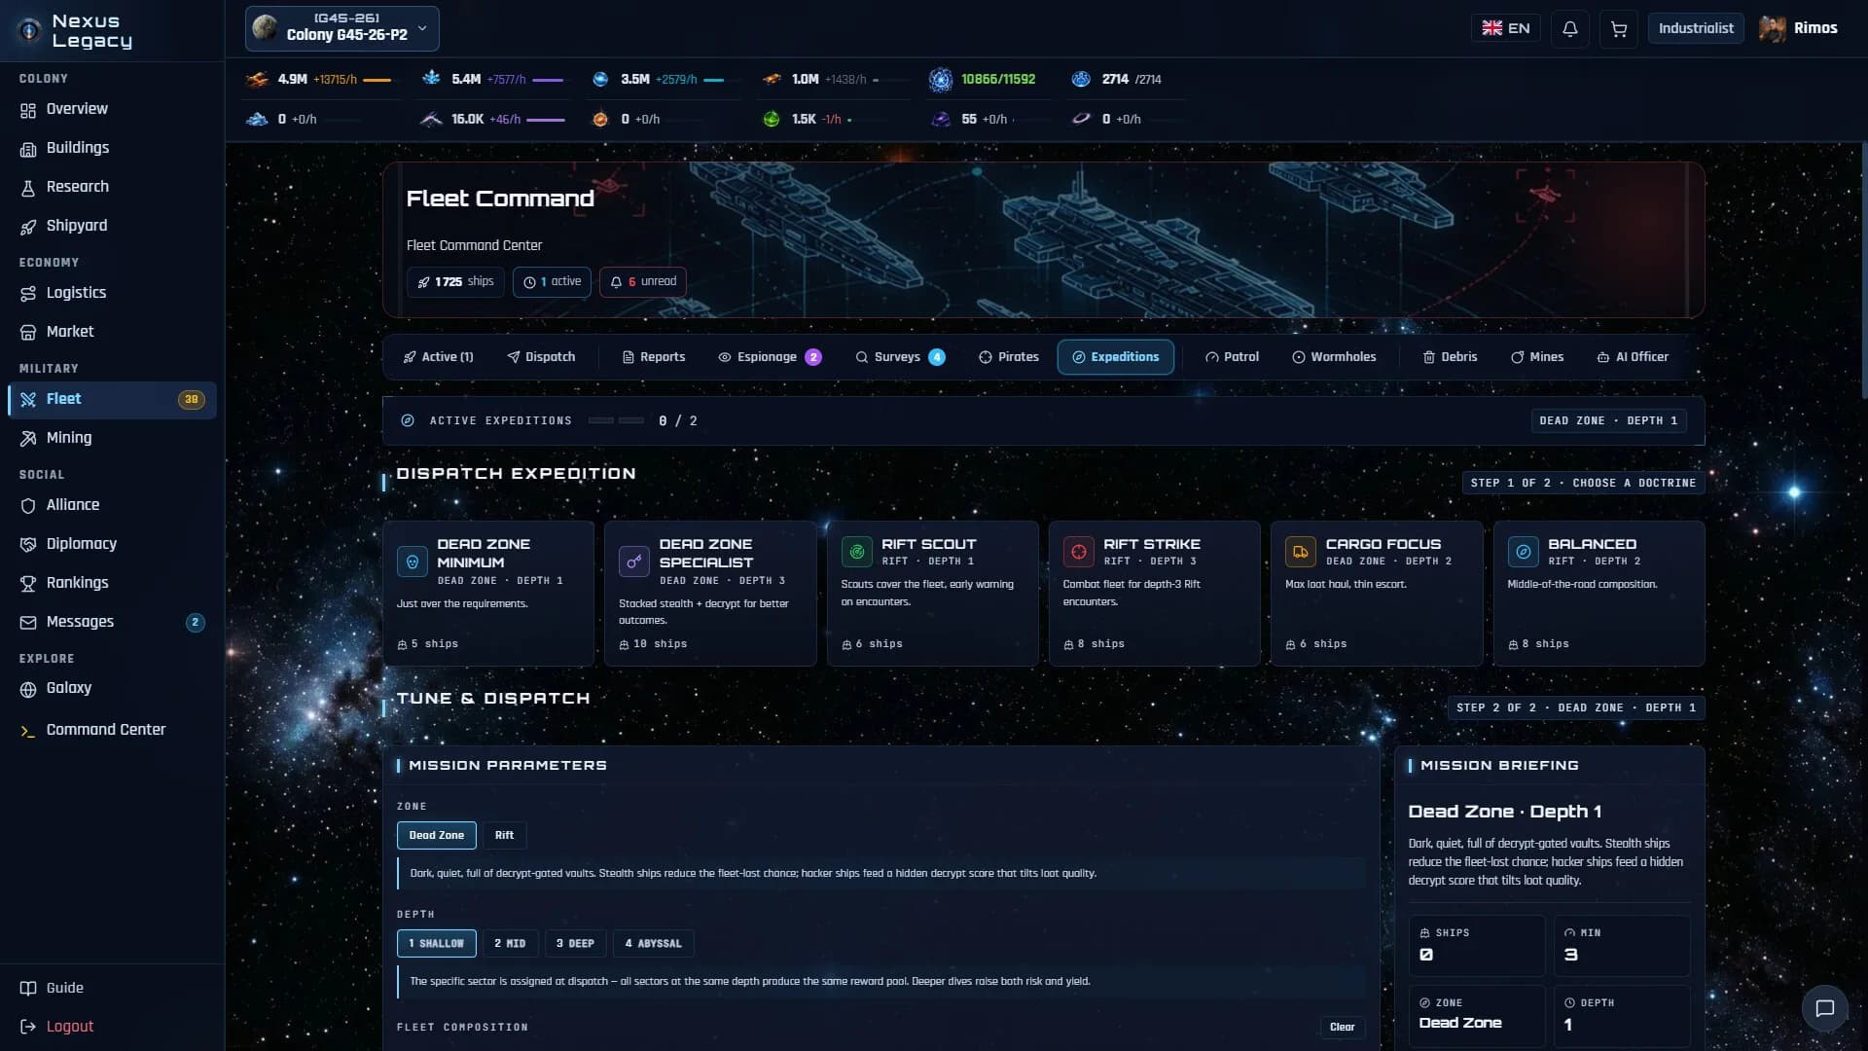Viewport: 1868px width, 1051px height.
Task: Clear the fleet composition
Action: 1342,1027
